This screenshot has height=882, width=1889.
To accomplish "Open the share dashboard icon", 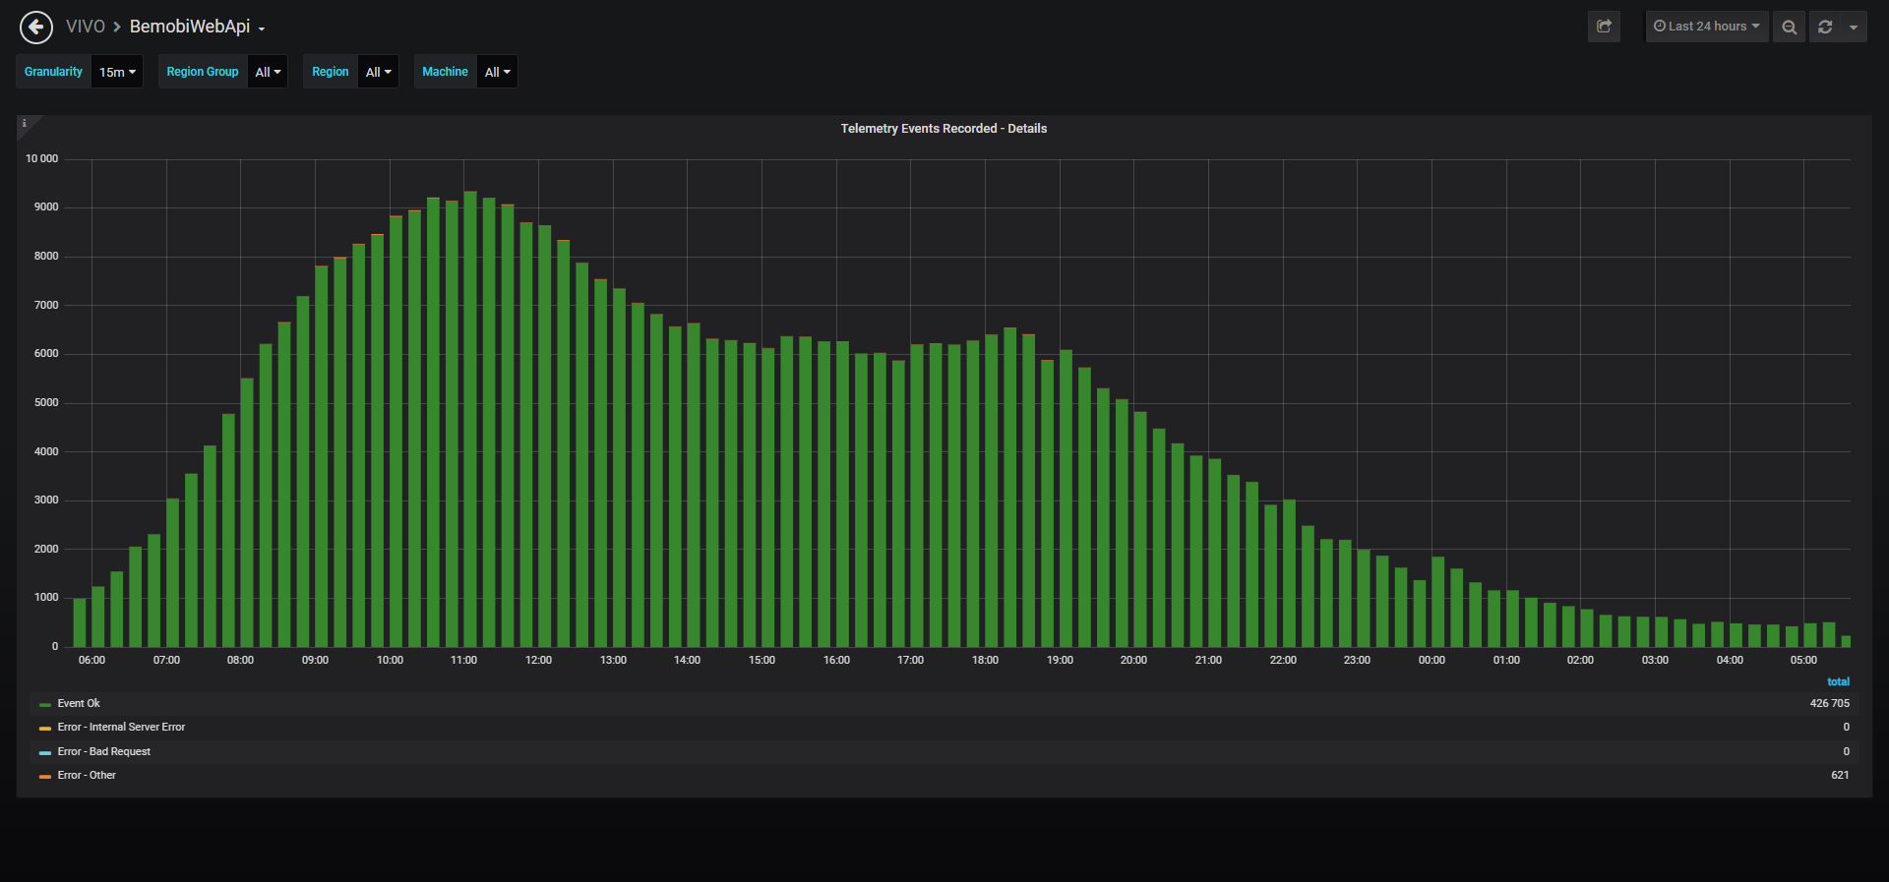I will click(x=1604, y=27).
